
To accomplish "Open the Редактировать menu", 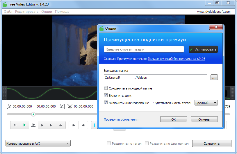I will (x=27, y=12).
